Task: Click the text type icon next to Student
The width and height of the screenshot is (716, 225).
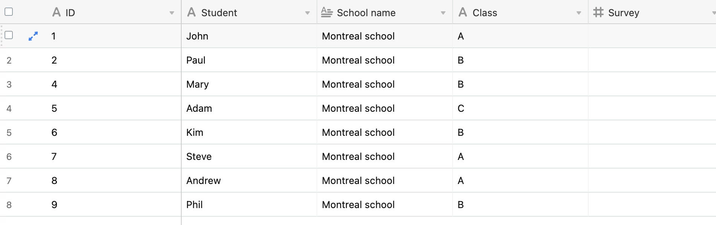Action: 191,12
